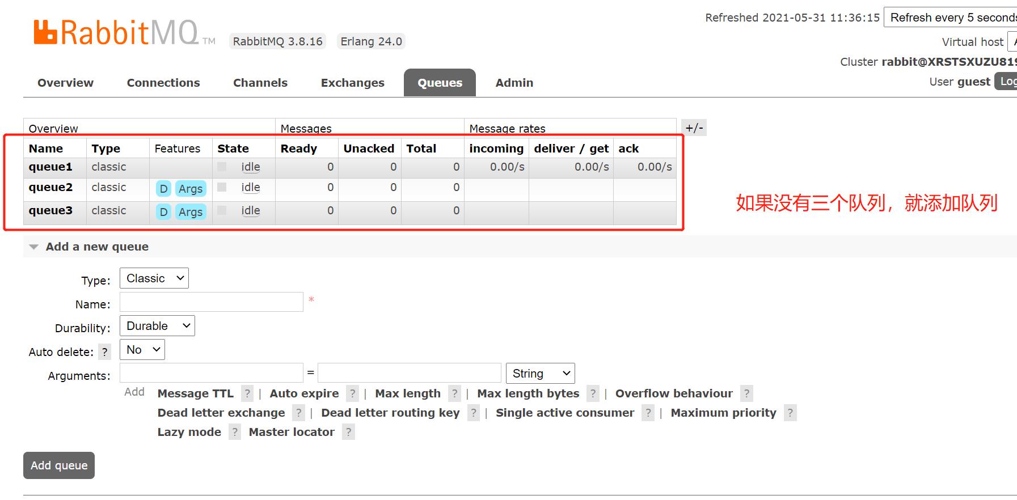Show help for Lazy mode

click(x=235, y=432)
